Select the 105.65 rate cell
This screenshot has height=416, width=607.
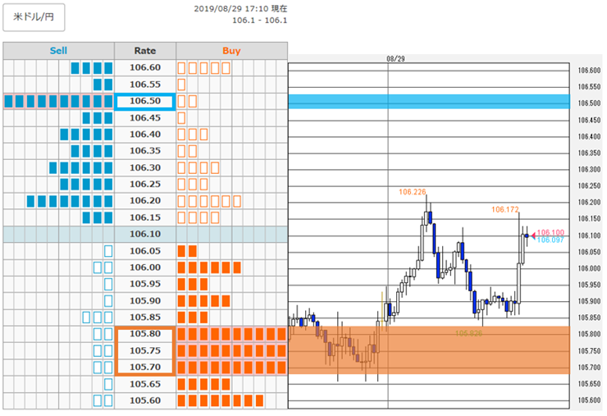145,384
